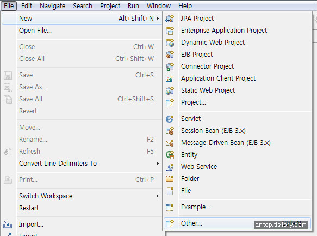Expand Convert Line Delimiters To submenu arrow

pos(158,164)
